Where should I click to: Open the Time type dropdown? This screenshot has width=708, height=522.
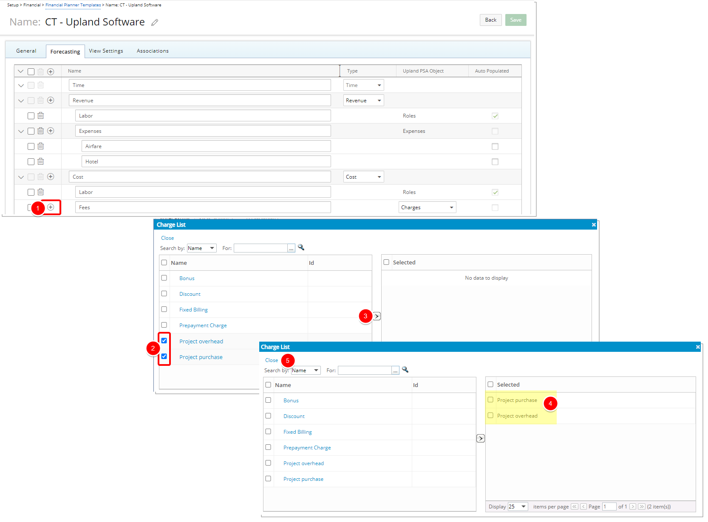(363, 85)
